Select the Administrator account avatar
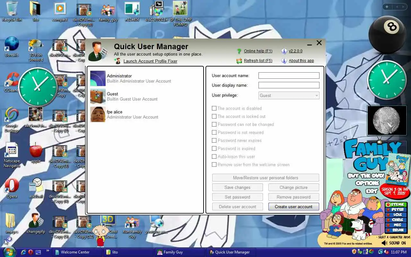Screen dimensions: 411x257 click(98, 78)
